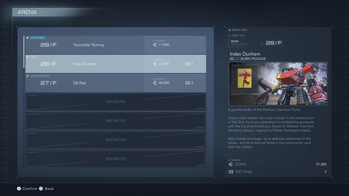
Task: Click the red pickaxe emblem on yellow background
Action: point(245,79)
